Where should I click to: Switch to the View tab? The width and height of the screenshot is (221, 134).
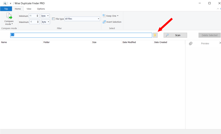pos(29,9)
